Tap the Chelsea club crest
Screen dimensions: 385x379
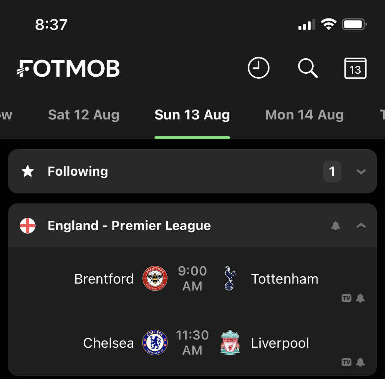click(x=155, y=342)
